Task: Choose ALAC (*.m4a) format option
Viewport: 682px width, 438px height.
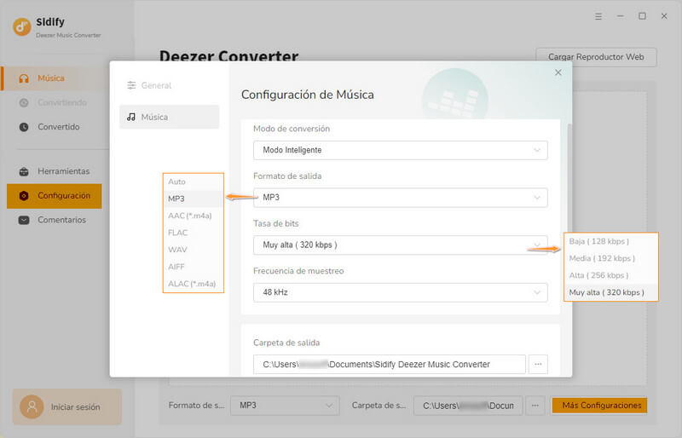Action: [x=194, y=284]
